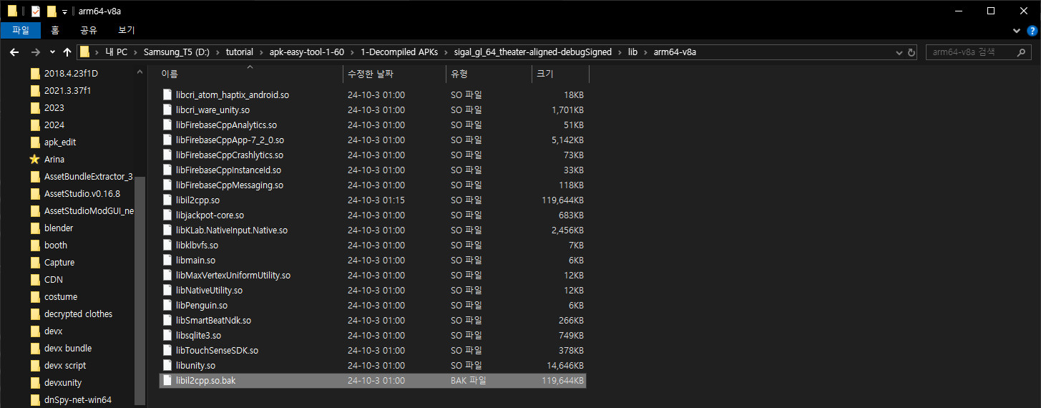The width and height of the screenshot is (1041, 408).
Task: Go up one folder level arrow
Action: click(x=67, y=52)
